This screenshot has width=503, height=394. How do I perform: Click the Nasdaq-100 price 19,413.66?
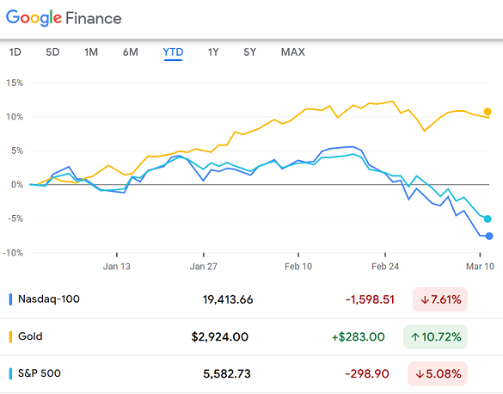click(x=228, y=299)
